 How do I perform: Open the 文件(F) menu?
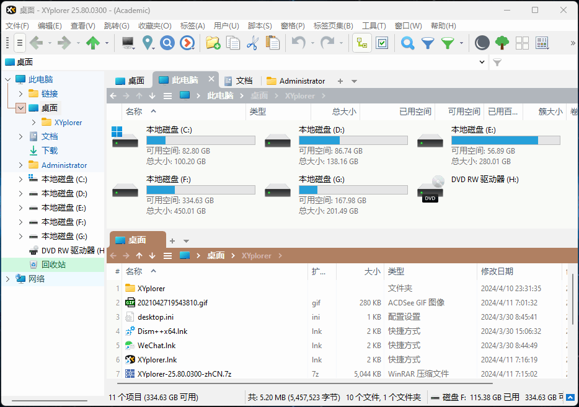tap(17, 26)
